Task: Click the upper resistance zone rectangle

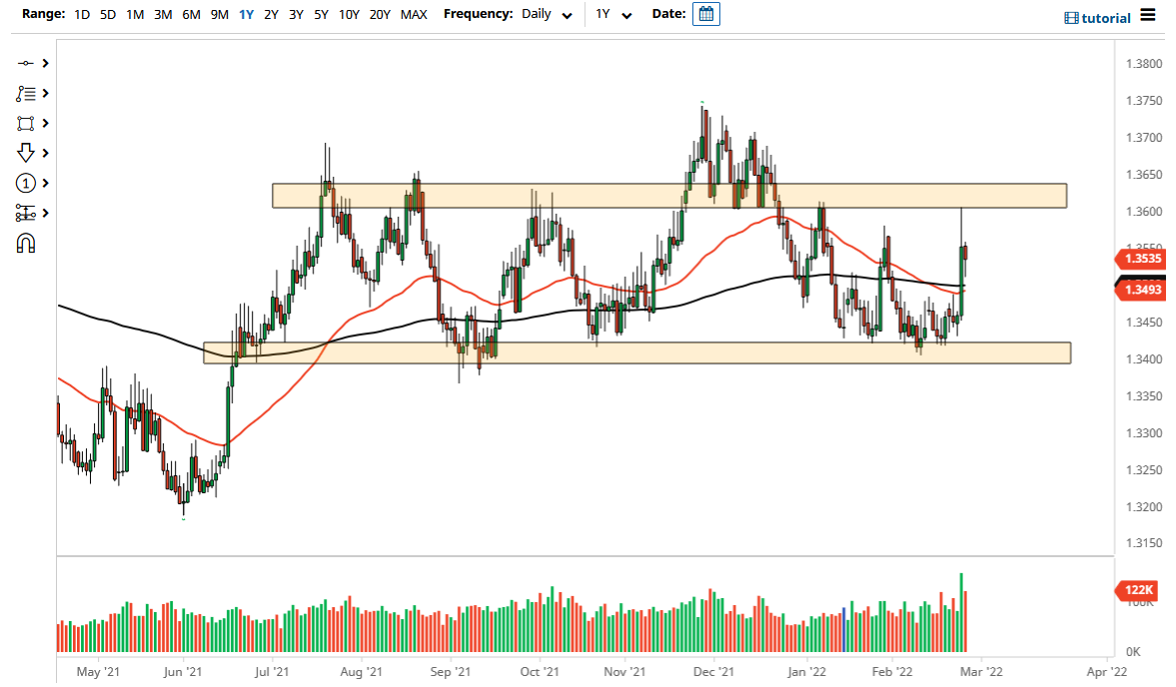Action: click(669, 196)
